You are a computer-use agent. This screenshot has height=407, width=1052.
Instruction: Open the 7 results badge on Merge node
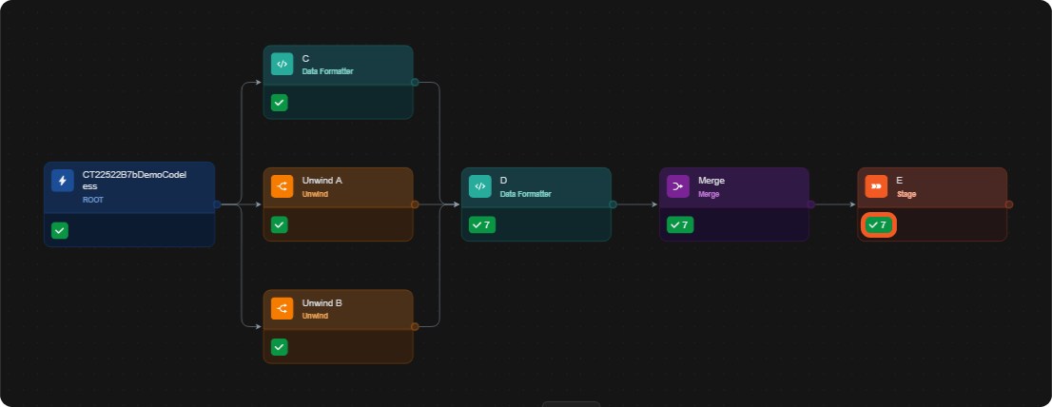click(680, 224)
